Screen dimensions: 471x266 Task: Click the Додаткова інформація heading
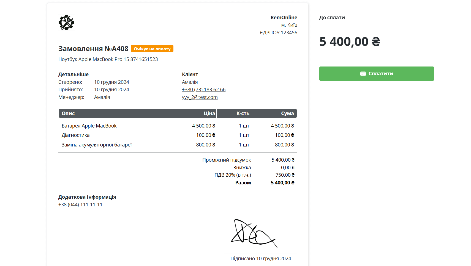coord(87,197)
